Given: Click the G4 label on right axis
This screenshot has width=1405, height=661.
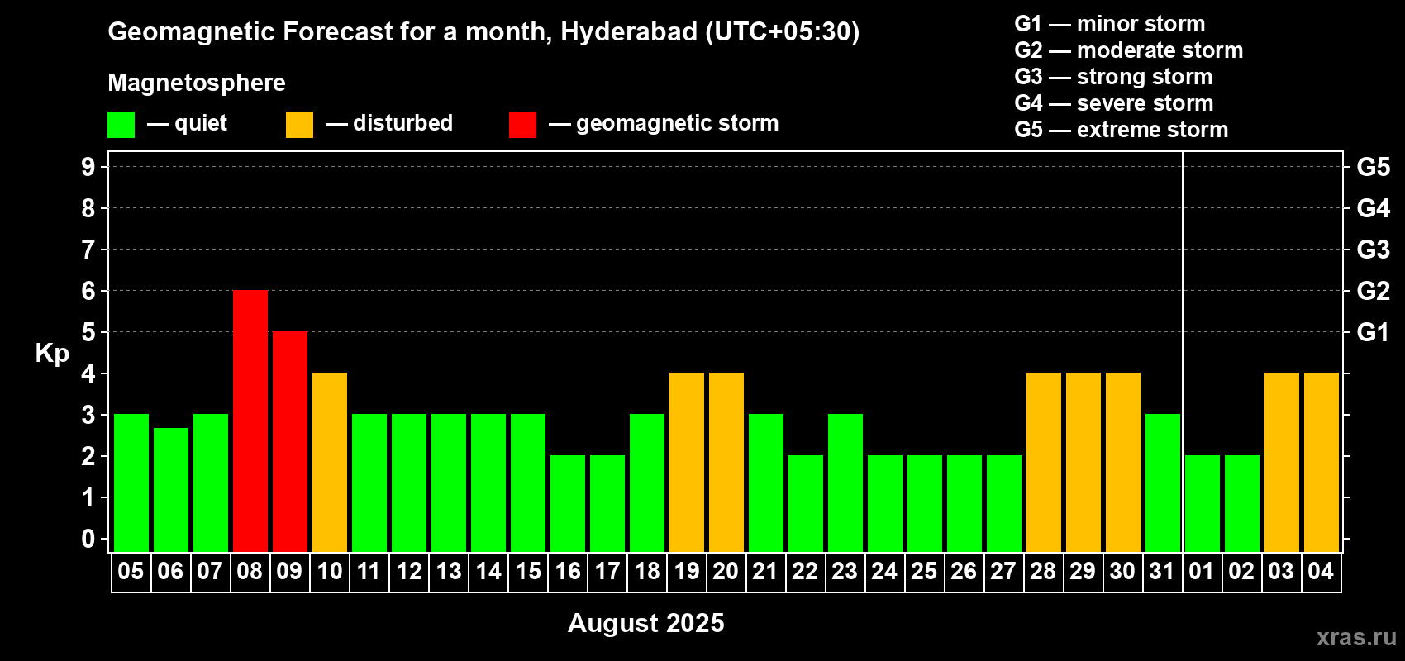Looking at the screenshot, I should point(1374,208).
